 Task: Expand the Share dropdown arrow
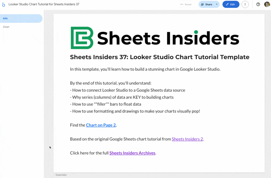click(x=217, y=5)
